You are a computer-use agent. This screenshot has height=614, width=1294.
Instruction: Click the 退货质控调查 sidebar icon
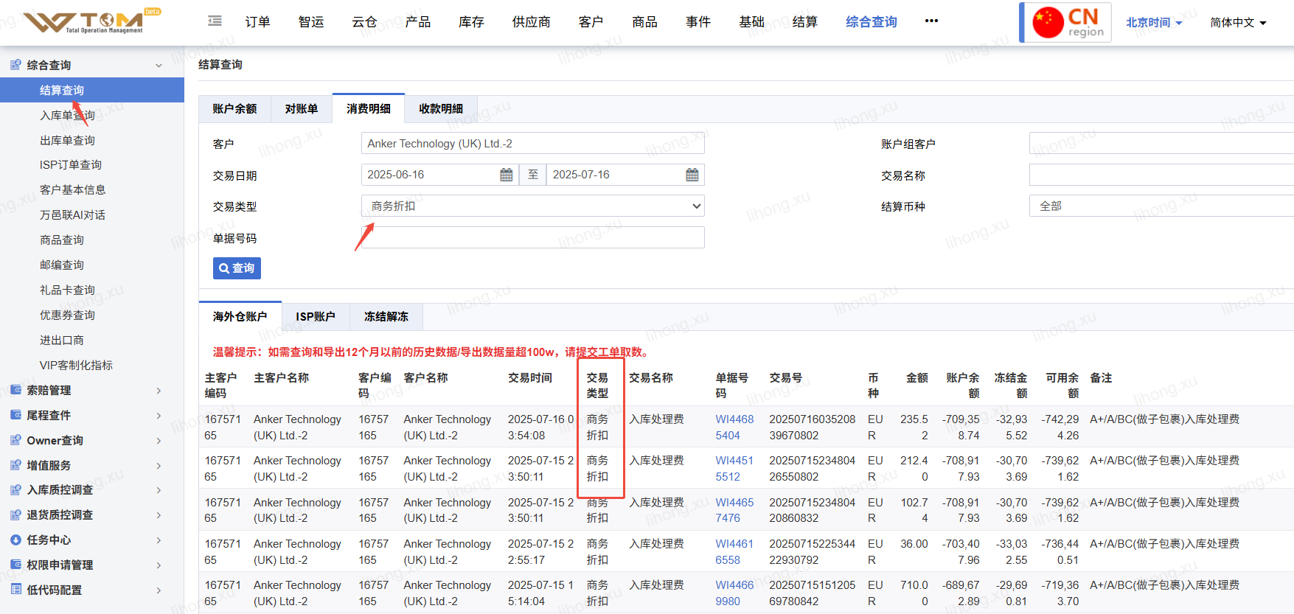pos(15,514)
